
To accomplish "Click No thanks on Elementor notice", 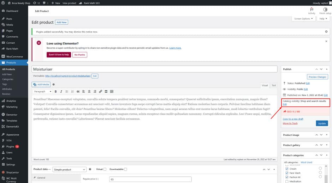I will click(79, 55).
